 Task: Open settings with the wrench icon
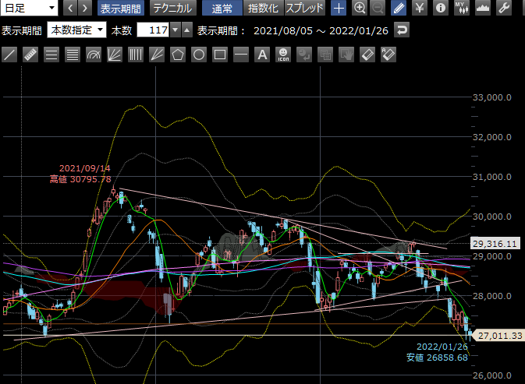[504, 9]
